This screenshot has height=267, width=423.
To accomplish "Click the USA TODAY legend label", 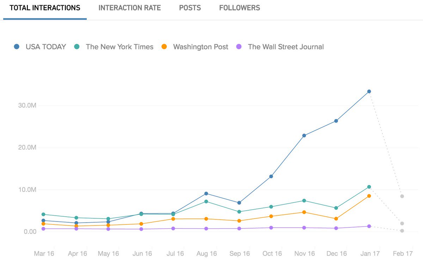I will [46, 46].
